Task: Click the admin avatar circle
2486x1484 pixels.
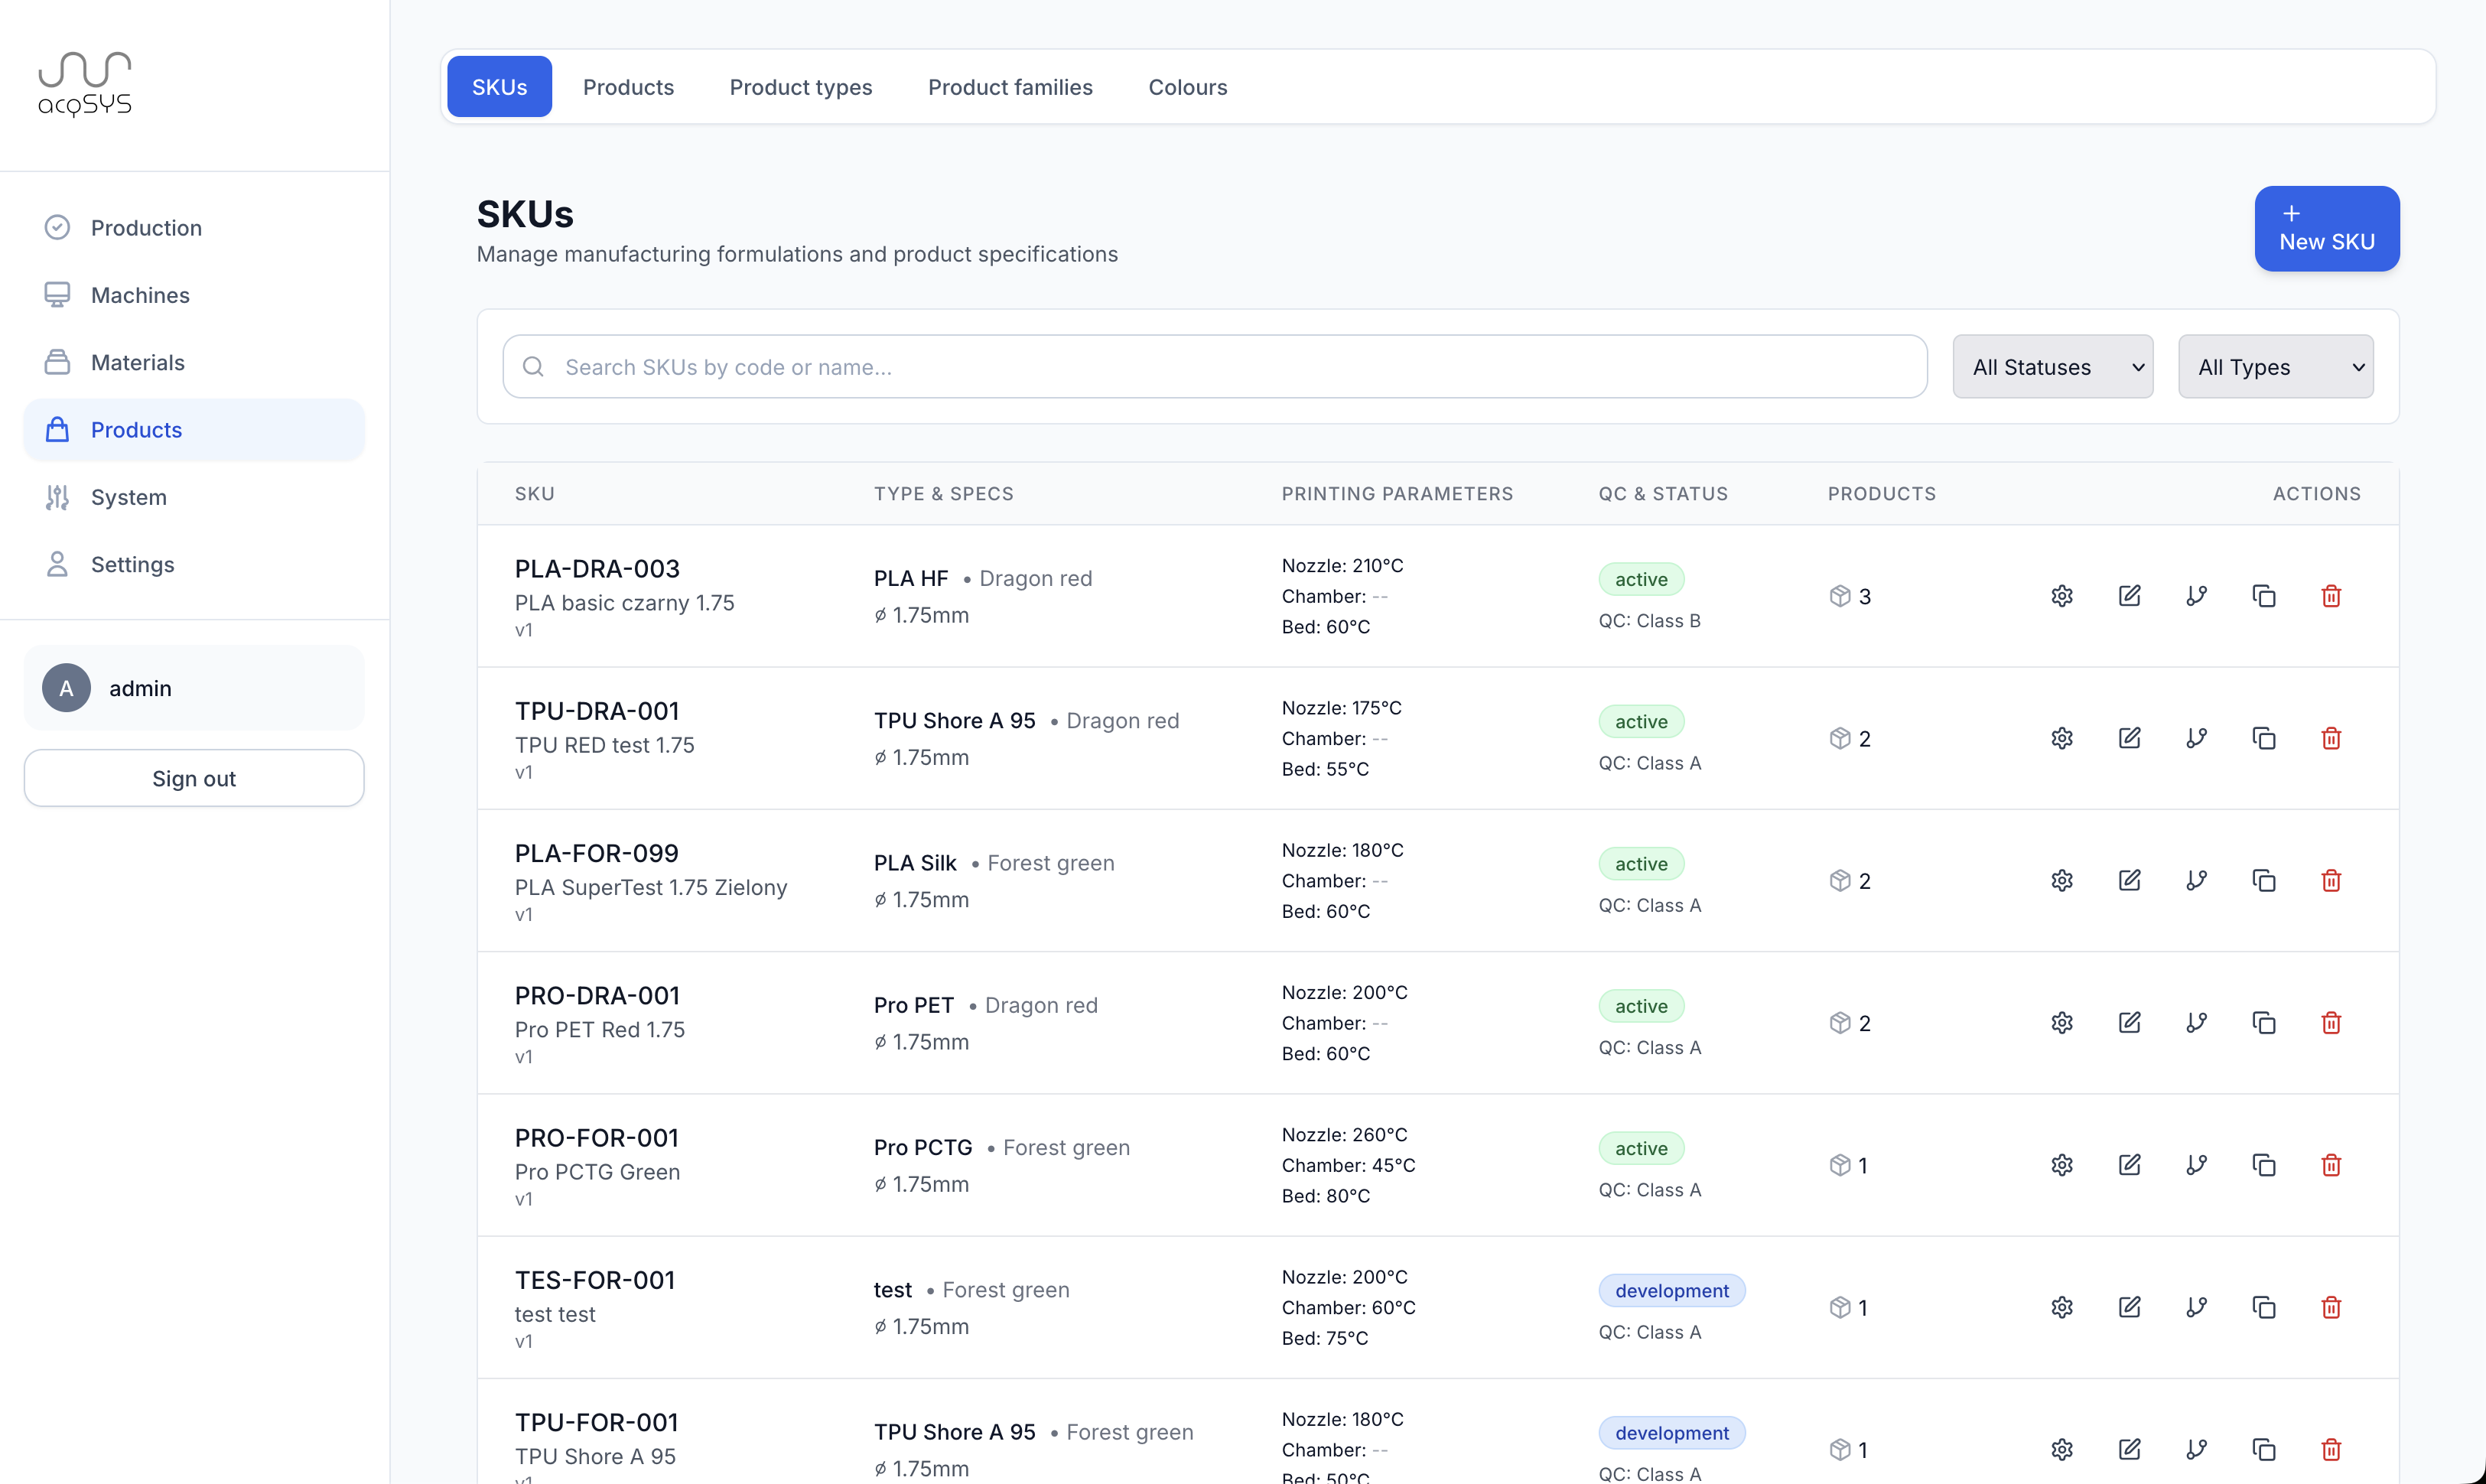Action: pyautogui.click(x=66, y=688)
